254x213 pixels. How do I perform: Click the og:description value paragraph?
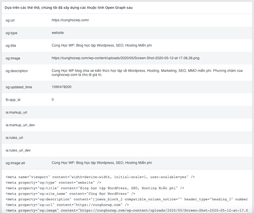pos(147,73)
